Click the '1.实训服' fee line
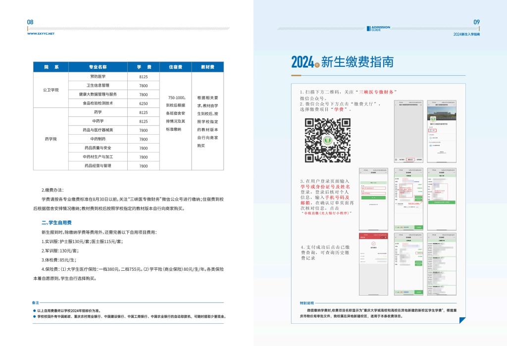The image size is (507, 346). pos(82,242)
